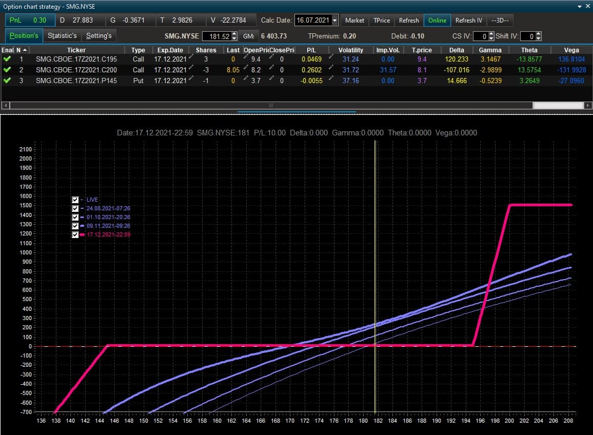
Task: Increase the SMG.NYSE price stepper
Action: click(x=234, y=34)
